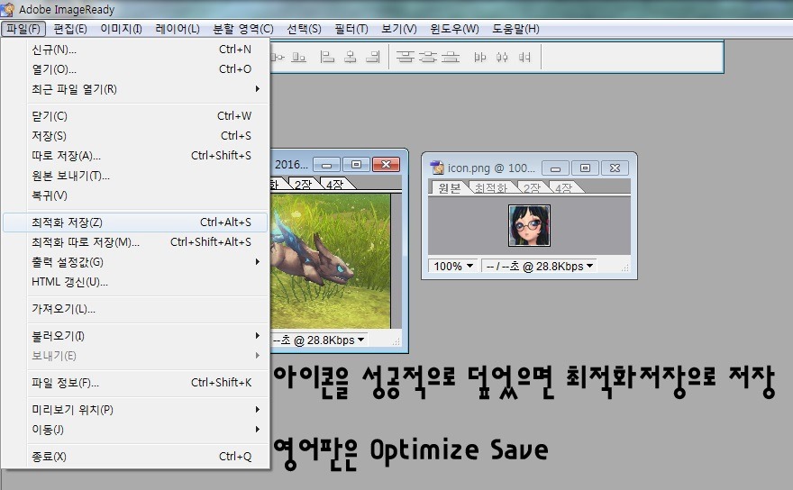Viewport: 793px width, 490px height.
Task: Expand the 미리보기 위치(P) submenu
Action: coord(135,410)
